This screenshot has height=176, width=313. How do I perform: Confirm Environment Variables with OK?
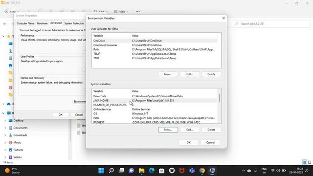point(189,142)
